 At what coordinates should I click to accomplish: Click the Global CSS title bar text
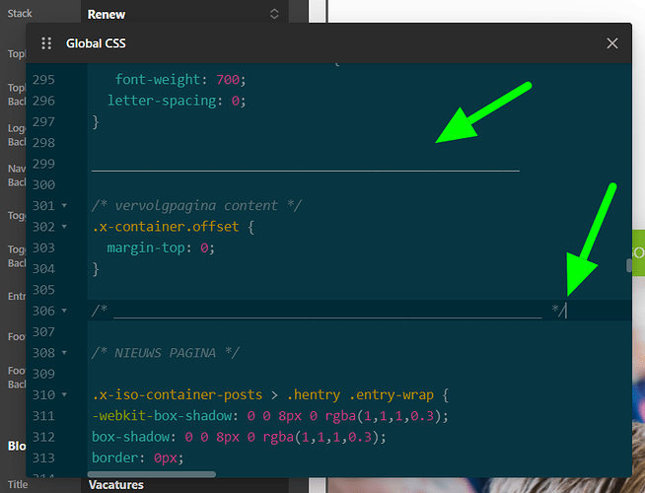[96, 43]
